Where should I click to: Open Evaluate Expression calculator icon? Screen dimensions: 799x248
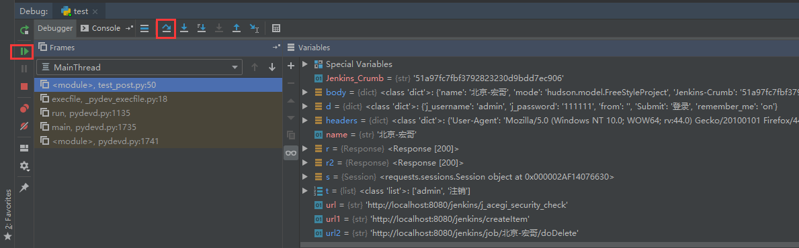(276, 28)
